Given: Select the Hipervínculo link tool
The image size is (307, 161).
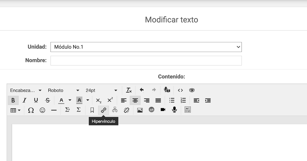Looking at the screenshot, I should [x=103, y=110].
